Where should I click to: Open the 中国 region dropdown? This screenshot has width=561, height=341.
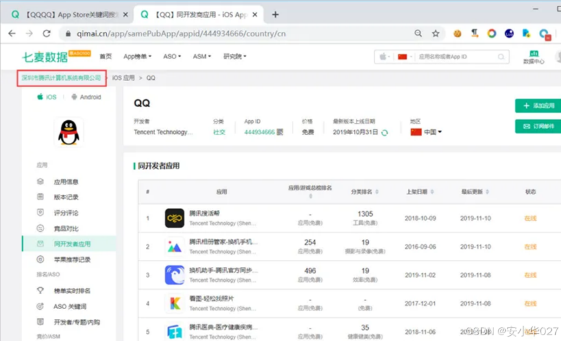coord(426,132)
